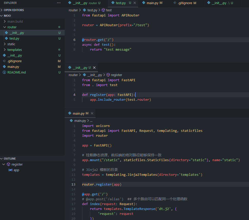Select the app variable in Outline
This screenshot has width=249, height=220.
pos(16,170)
